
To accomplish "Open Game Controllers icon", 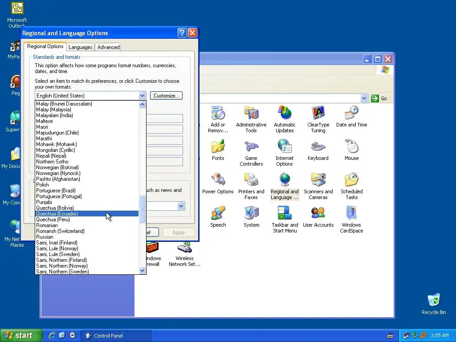I will point(251,146).
